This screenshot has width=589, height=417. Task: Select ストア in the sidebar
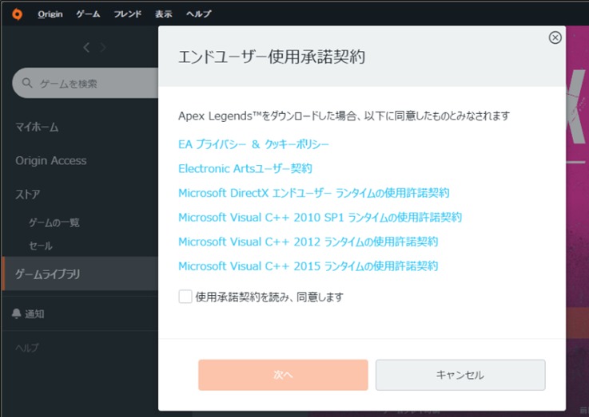pos(27,194)
